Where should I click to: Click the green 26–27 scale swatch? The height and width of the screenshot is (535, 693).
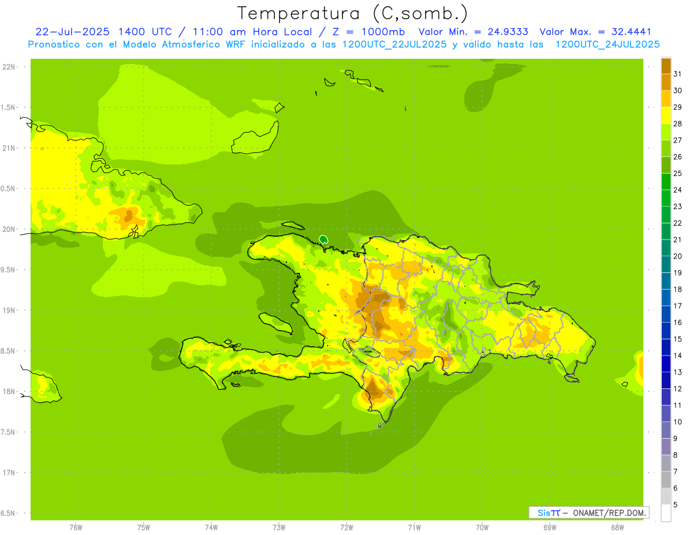pyautogui.click(x=666, y=148)
